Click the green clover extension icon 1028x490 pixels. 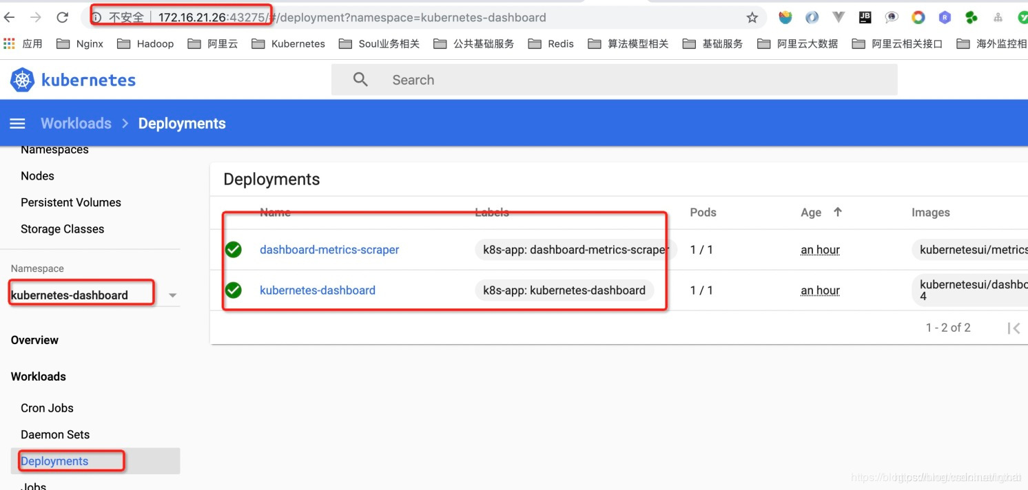[971, 18]
